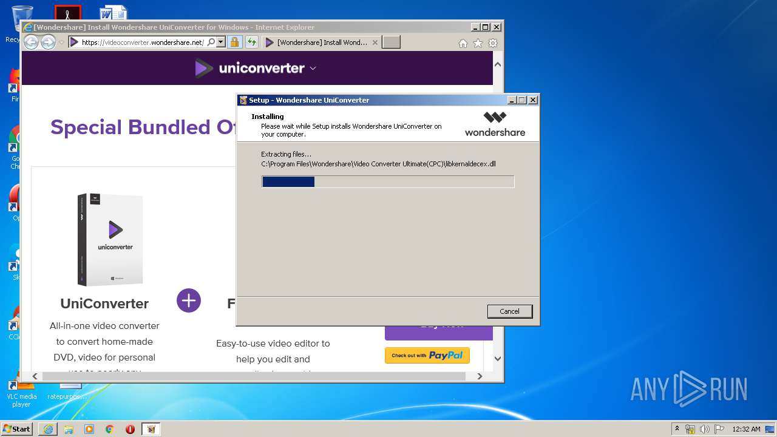Viewport: 777px width, 437px height.
Task: Click the Check out with PayPal button
Action: pos(427,356)
